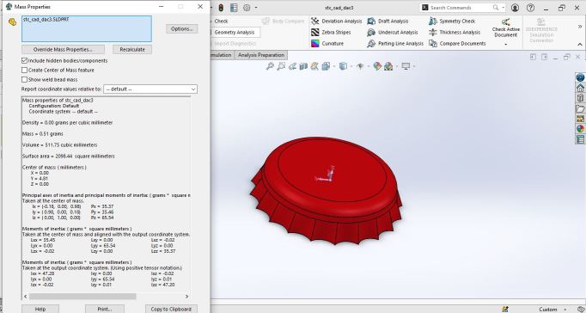
Task: Click the Recalculate button
Action: click(x=132, y=49)
